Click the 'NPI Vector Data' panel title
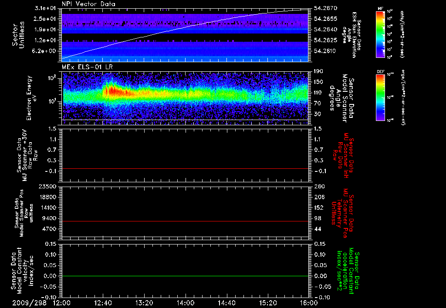The width and height of the screenshot is (446, 308). pyautogui.click(x=88, y=4)
